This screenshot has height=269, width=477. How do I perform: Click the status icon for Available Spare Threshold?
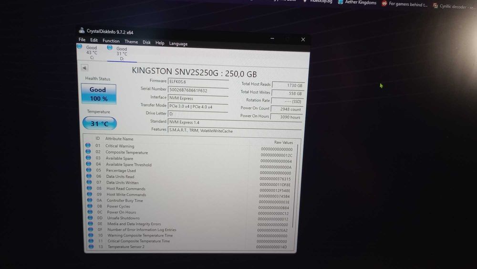89,163
